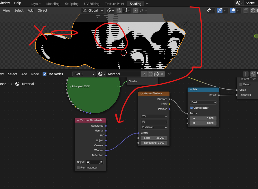Select the Global transform orientation dropdown
The width and height of the screenshot is (258, 189).
pyautogui.click(x=93, y=10)
